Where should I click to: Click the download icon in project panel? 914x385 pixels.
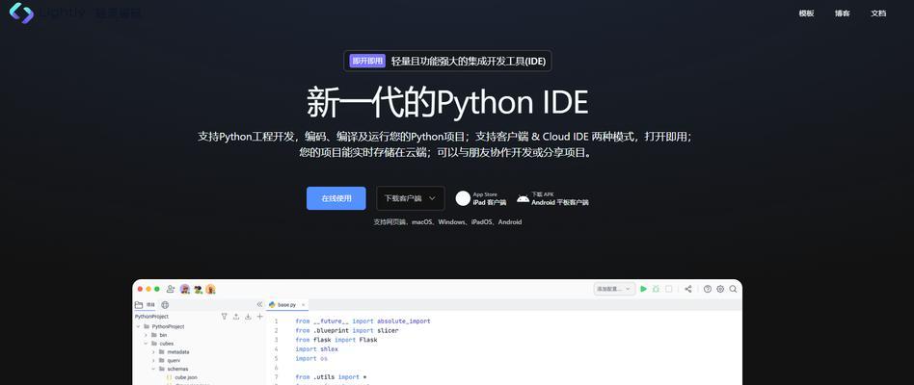click(x=248, y=317)
